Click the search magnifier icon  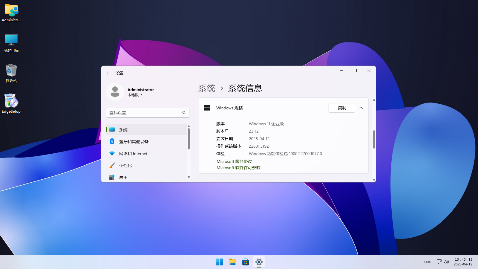pos(184,113)
